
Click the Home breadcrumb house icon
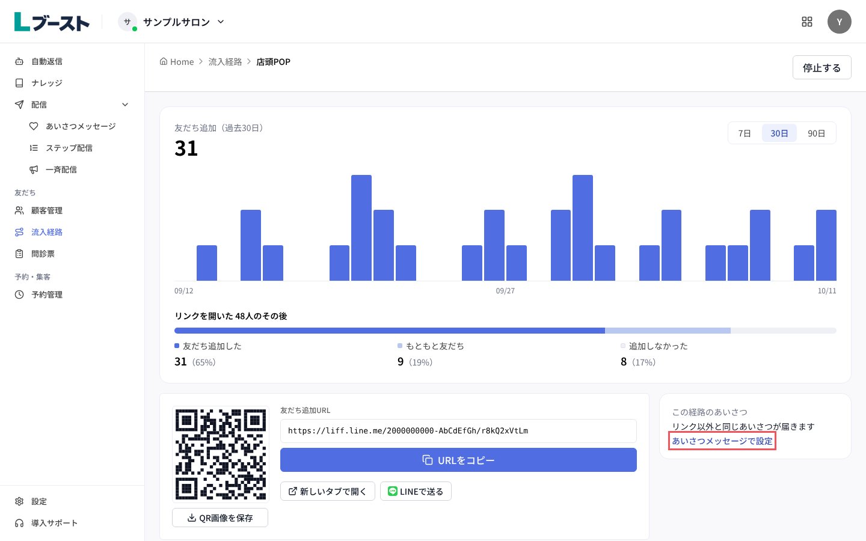164,61
